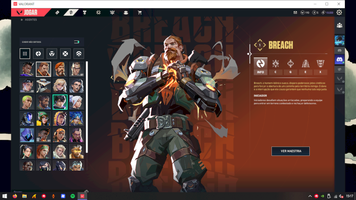Image resolution: width=356 pixels, height=200 pixels.
Task: Click the agent list scrollbar
Action: pos(87,107)
